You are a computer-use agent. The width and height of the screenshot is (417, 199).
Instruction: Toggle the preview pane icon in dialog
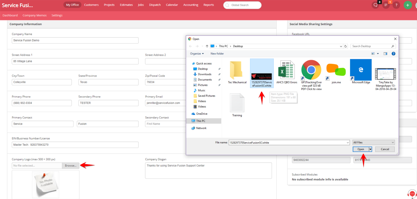click(385, 54)
